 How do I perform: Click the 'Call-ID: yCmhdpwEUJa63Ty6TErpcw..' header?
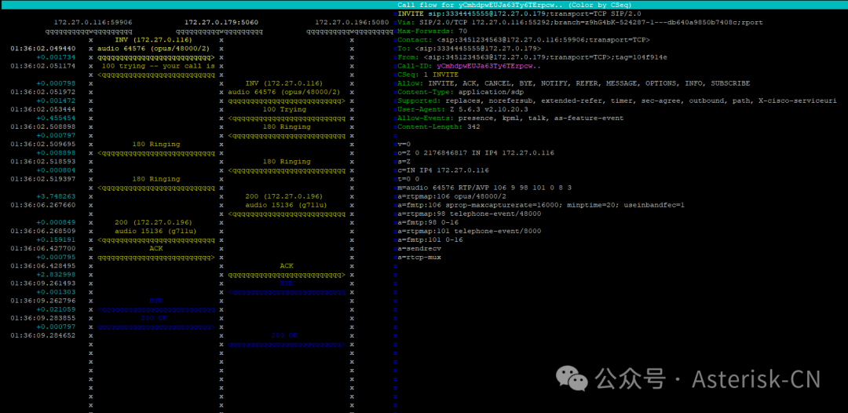pyautogui.click(x=469, y=66)
